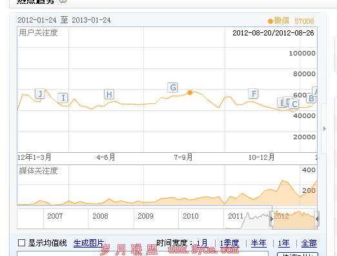The width and height of the screenshot is (337, 256).
Task: Click the 生成图片 link
Action: [88, 243]
